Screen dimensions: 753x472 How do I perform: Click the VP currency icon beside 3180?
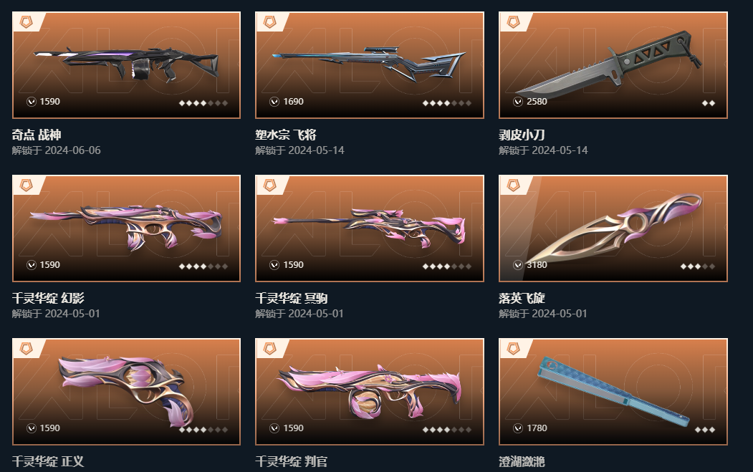518,265
